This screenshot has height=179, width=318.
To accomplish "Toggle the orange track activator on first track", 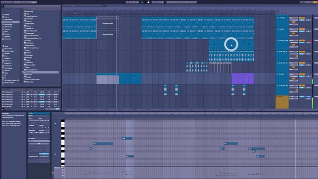I will pyautogui.click(x=302, y=18).
